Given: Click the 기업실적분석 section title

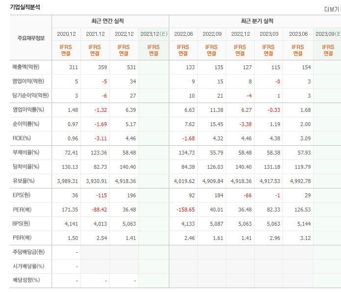Looking at the screenshot, I should (x=25, y=7).
